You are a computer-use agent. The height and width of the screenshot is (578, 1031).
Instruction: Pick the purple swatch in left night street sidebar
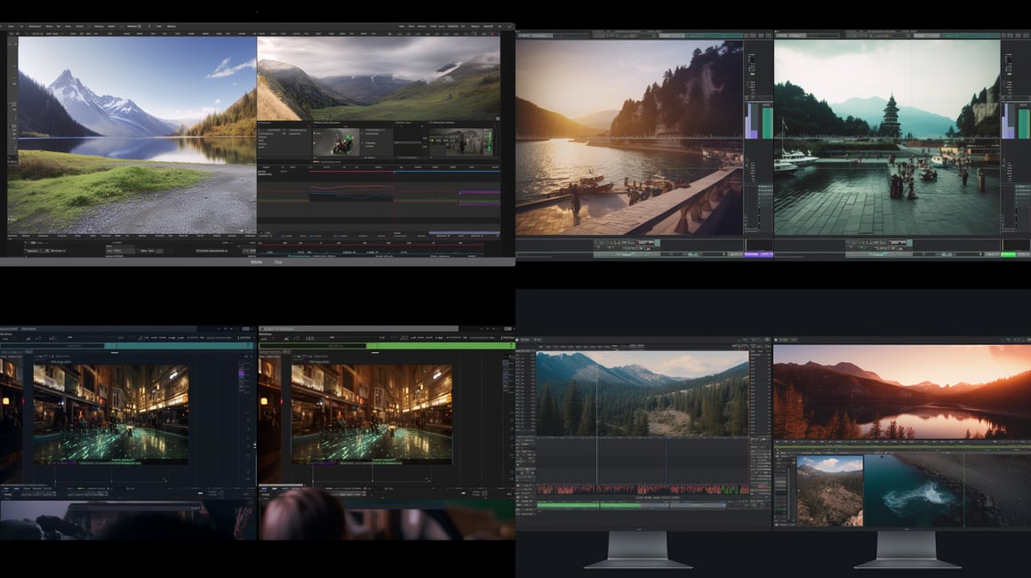242,373
